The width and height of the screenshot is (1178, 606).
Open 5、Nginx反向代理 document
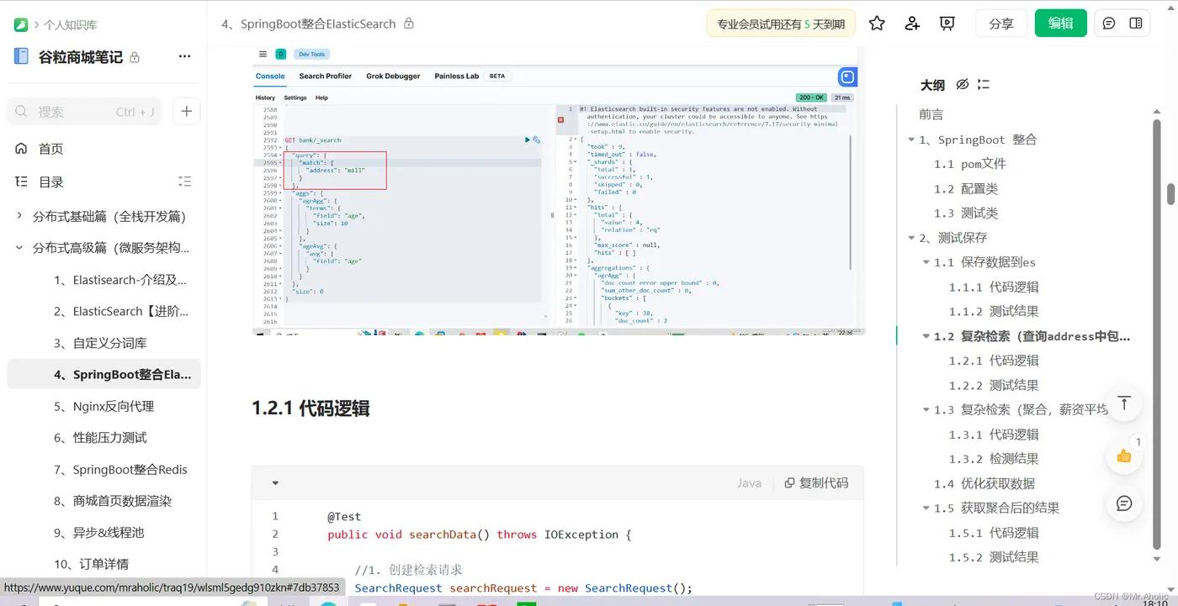(104, 406)
